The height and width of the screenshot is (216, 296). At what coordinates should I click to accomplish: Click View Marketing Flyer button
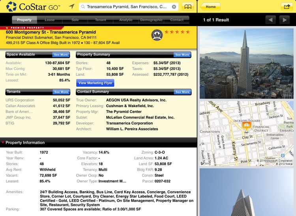96,83
